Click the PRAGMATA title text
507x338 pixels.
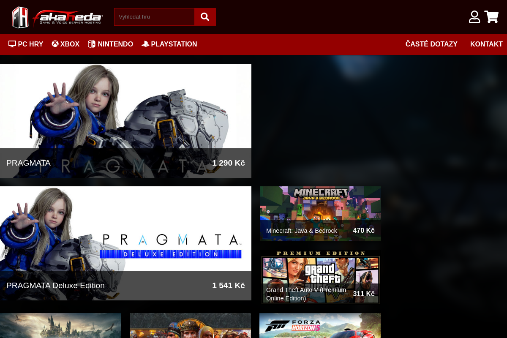pos(28,163)
